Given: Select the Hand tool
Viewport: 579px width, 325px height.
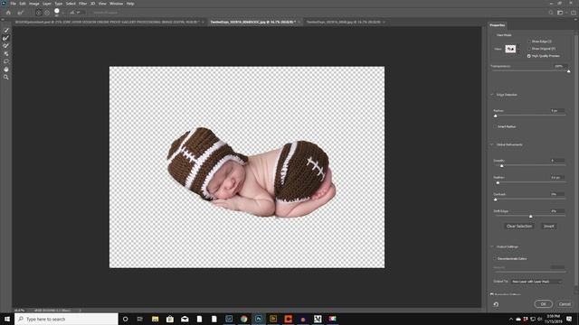Looking at the screenshot, I should pyautogui.click(x=6, y=70).
